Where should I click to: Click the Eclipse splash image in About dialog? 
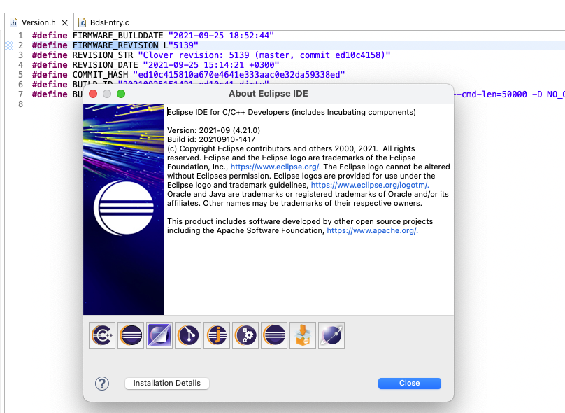[x=123, y=209]
